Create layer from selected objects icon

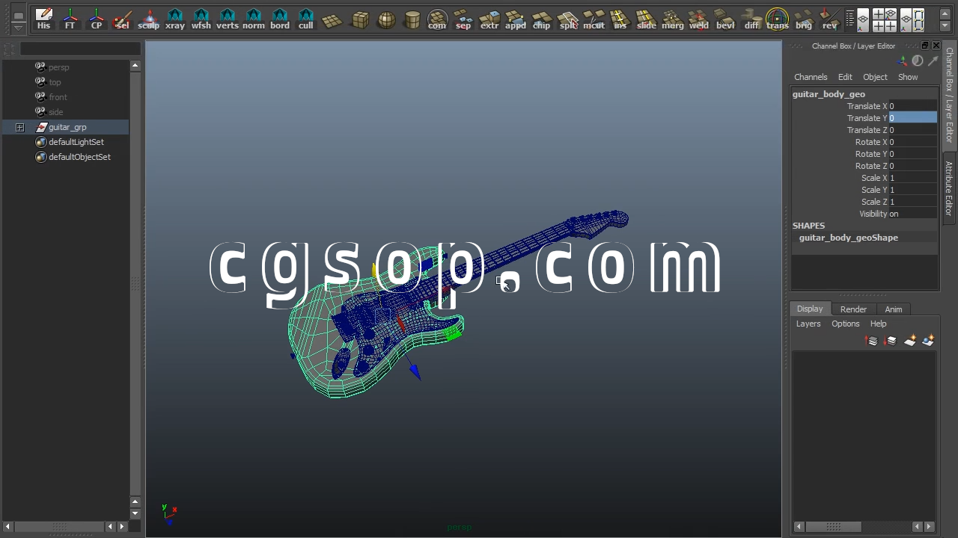tap(929, 341)
